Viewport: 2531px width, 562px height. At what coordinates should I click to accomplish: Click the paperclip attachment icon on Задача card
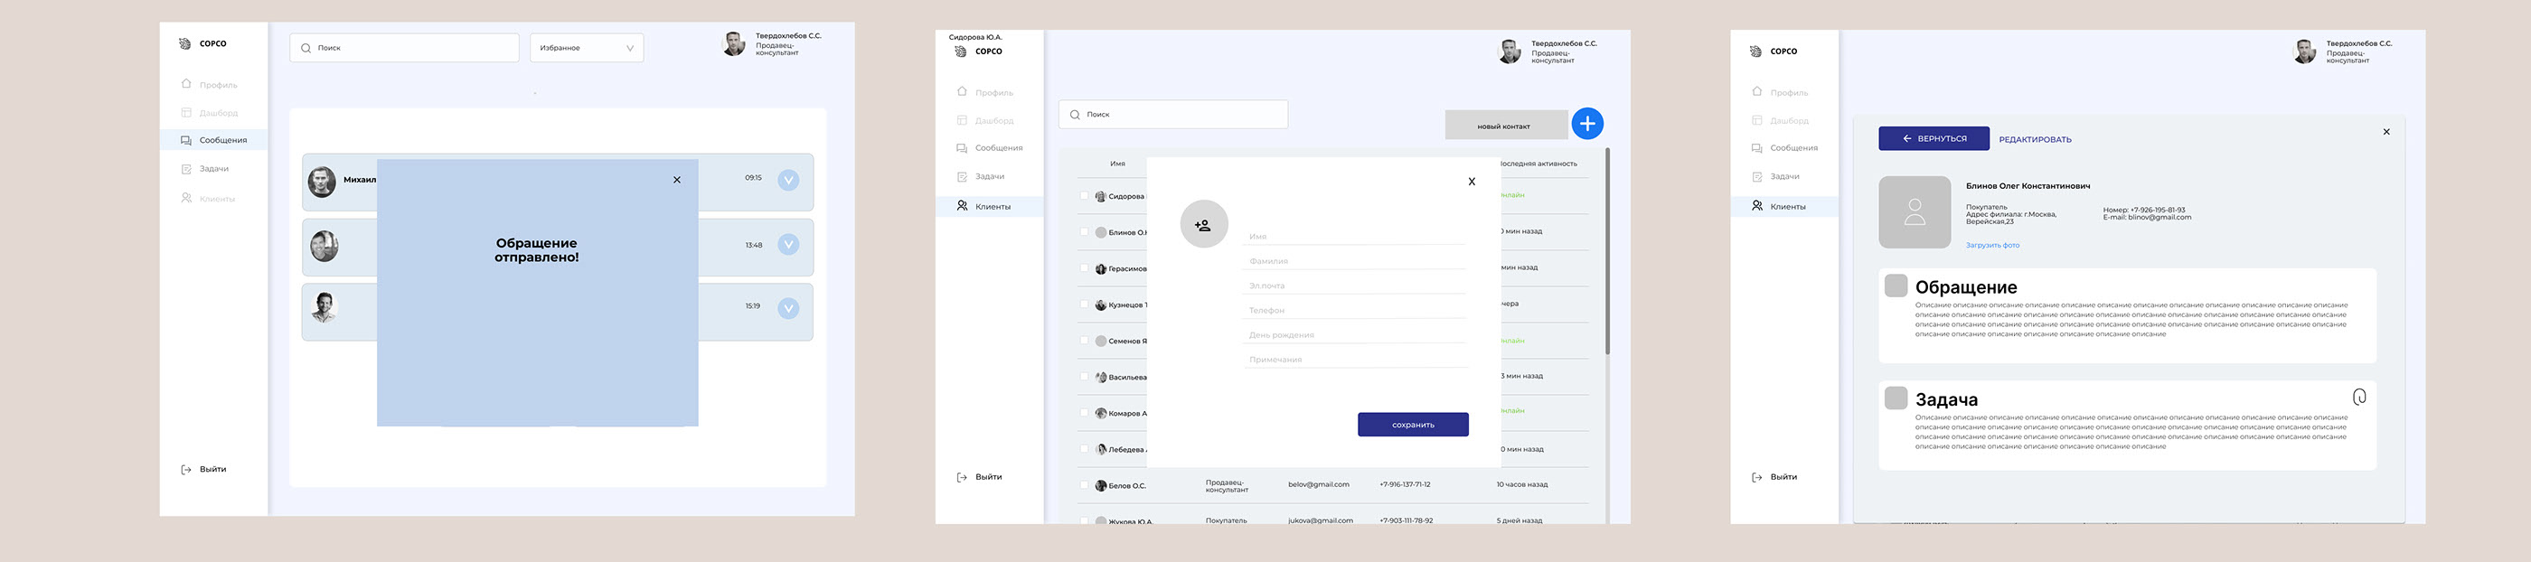point(2358,397)
